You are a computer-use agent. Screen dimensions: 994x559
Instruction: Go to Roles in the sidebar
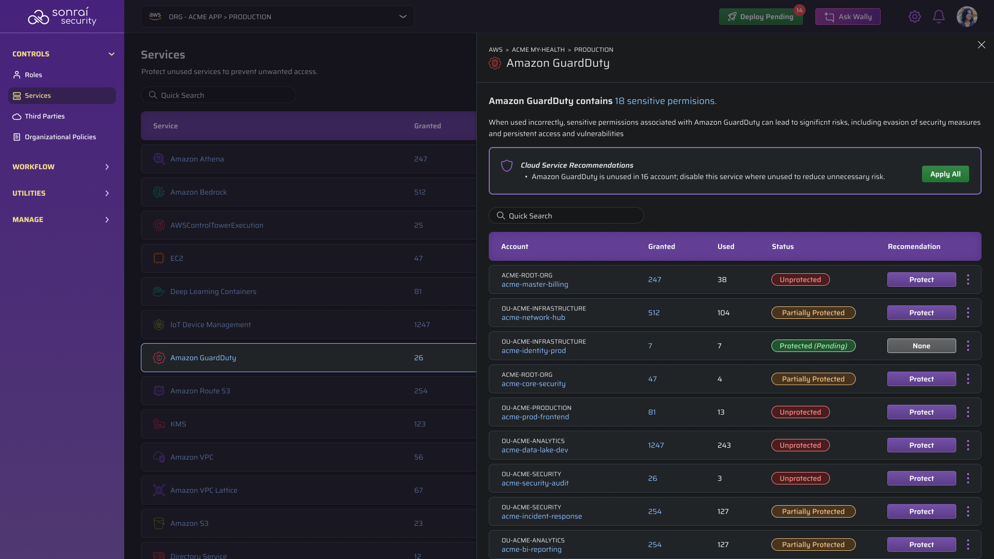(62, 75)
